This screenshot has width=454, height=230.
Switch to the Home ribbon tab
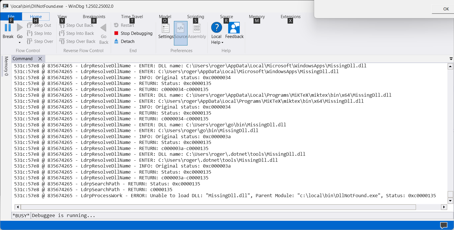[36, 17]
